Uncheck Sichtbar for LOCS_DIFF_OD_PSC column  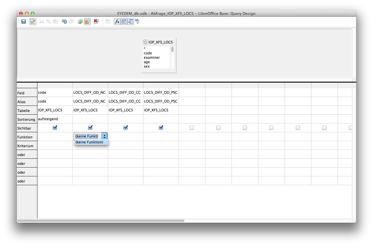(x=161, y=128)
